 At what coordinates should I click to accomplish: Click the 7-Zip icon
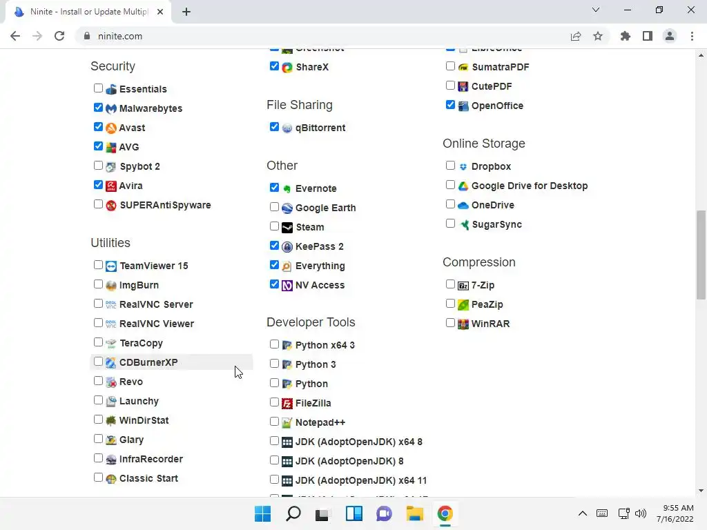pyautogui.click(x=463, y=285)
